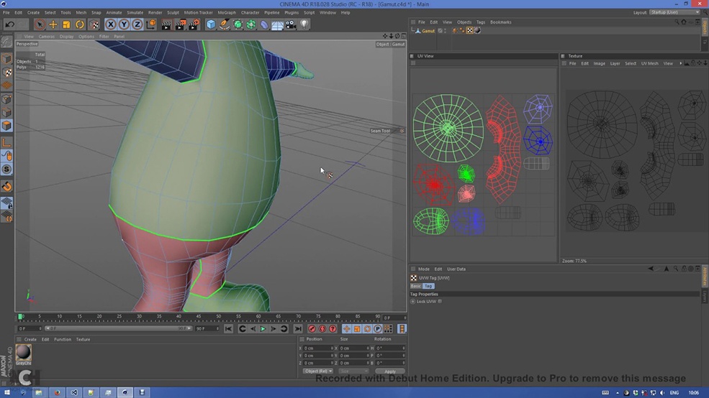Click the Undo arrow icon
The width and height of the screenshot is (709, 398).
point(10,24)
